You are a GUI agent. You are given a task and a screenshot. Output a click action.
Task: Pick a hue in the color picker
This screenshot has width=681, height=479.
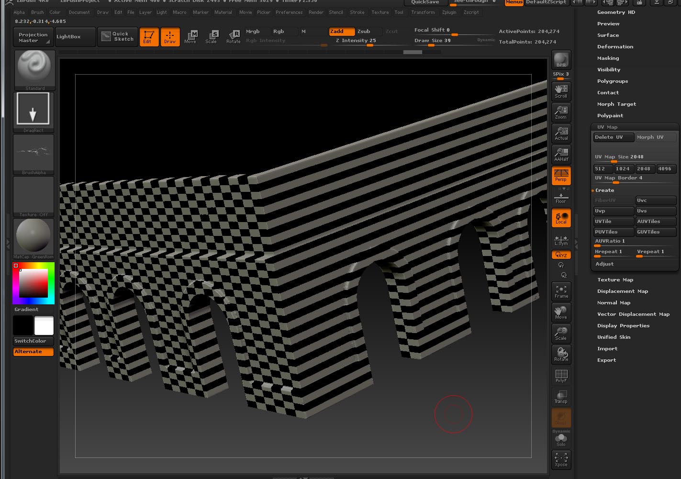pos(33,283)
